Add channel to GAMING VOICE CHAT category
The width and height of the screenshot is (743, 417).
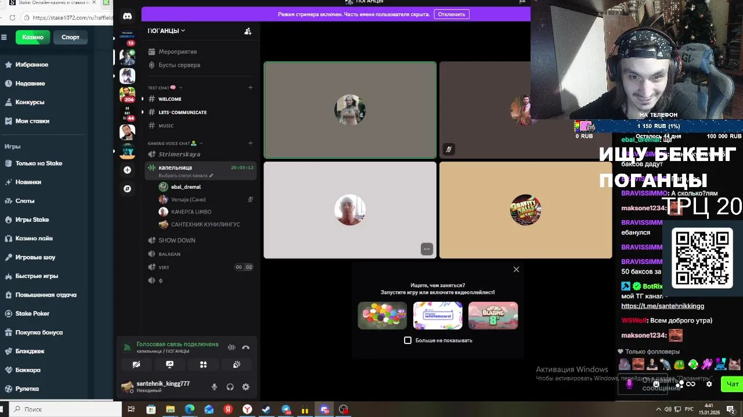(251, 143)
